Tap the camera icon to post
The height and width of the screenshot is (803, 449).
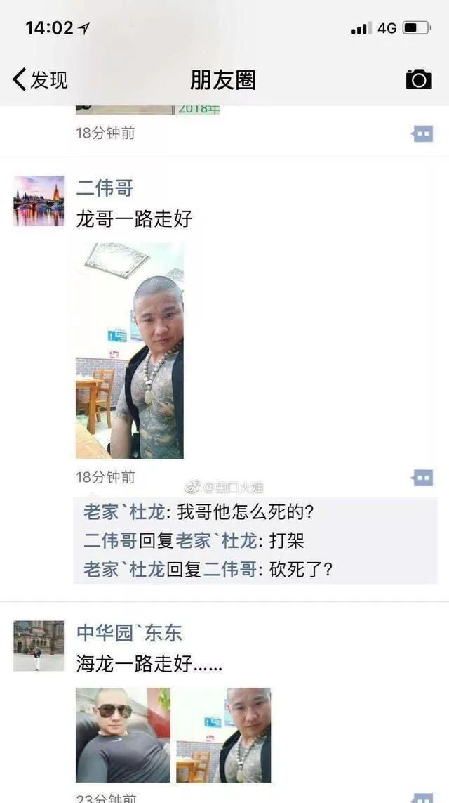tap(419, 79)
